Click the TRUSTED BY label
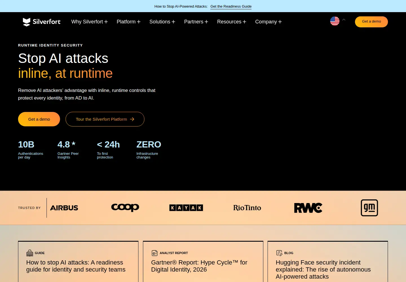Image resolution: width=406 pixels, height=282 pixels. pyautogui.click(x=29, y=208)
